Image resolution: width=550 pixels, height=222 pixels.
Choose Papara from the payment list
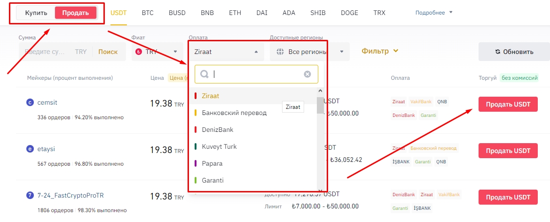click(212, 163)
